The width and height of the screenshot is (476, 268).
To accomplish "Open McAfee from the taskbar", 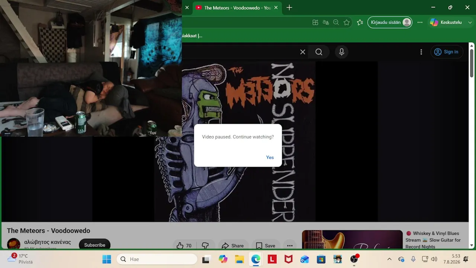I will point(289,259).
